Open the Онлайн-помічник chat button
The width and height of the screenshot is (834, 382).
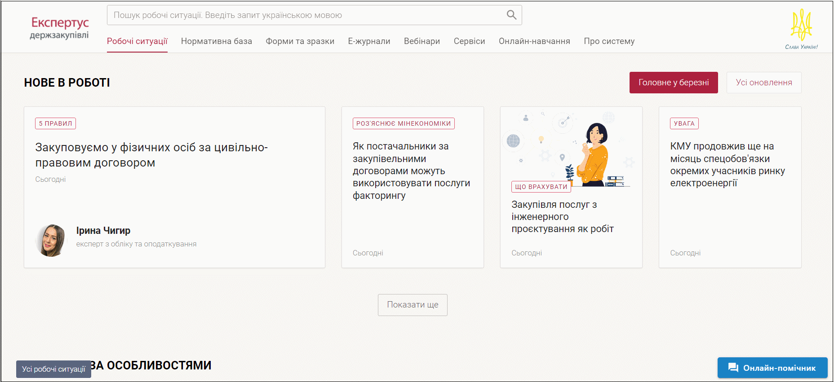(772, 368)
